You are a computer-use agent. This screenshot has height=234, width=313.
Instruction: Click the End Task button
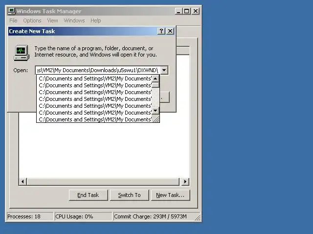coord(88,195)
